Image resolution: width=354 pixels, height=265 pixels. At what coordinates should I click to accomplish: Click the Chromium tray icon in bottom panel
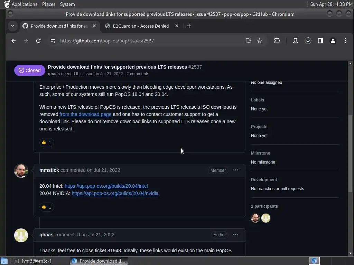[x=314, y=261]
